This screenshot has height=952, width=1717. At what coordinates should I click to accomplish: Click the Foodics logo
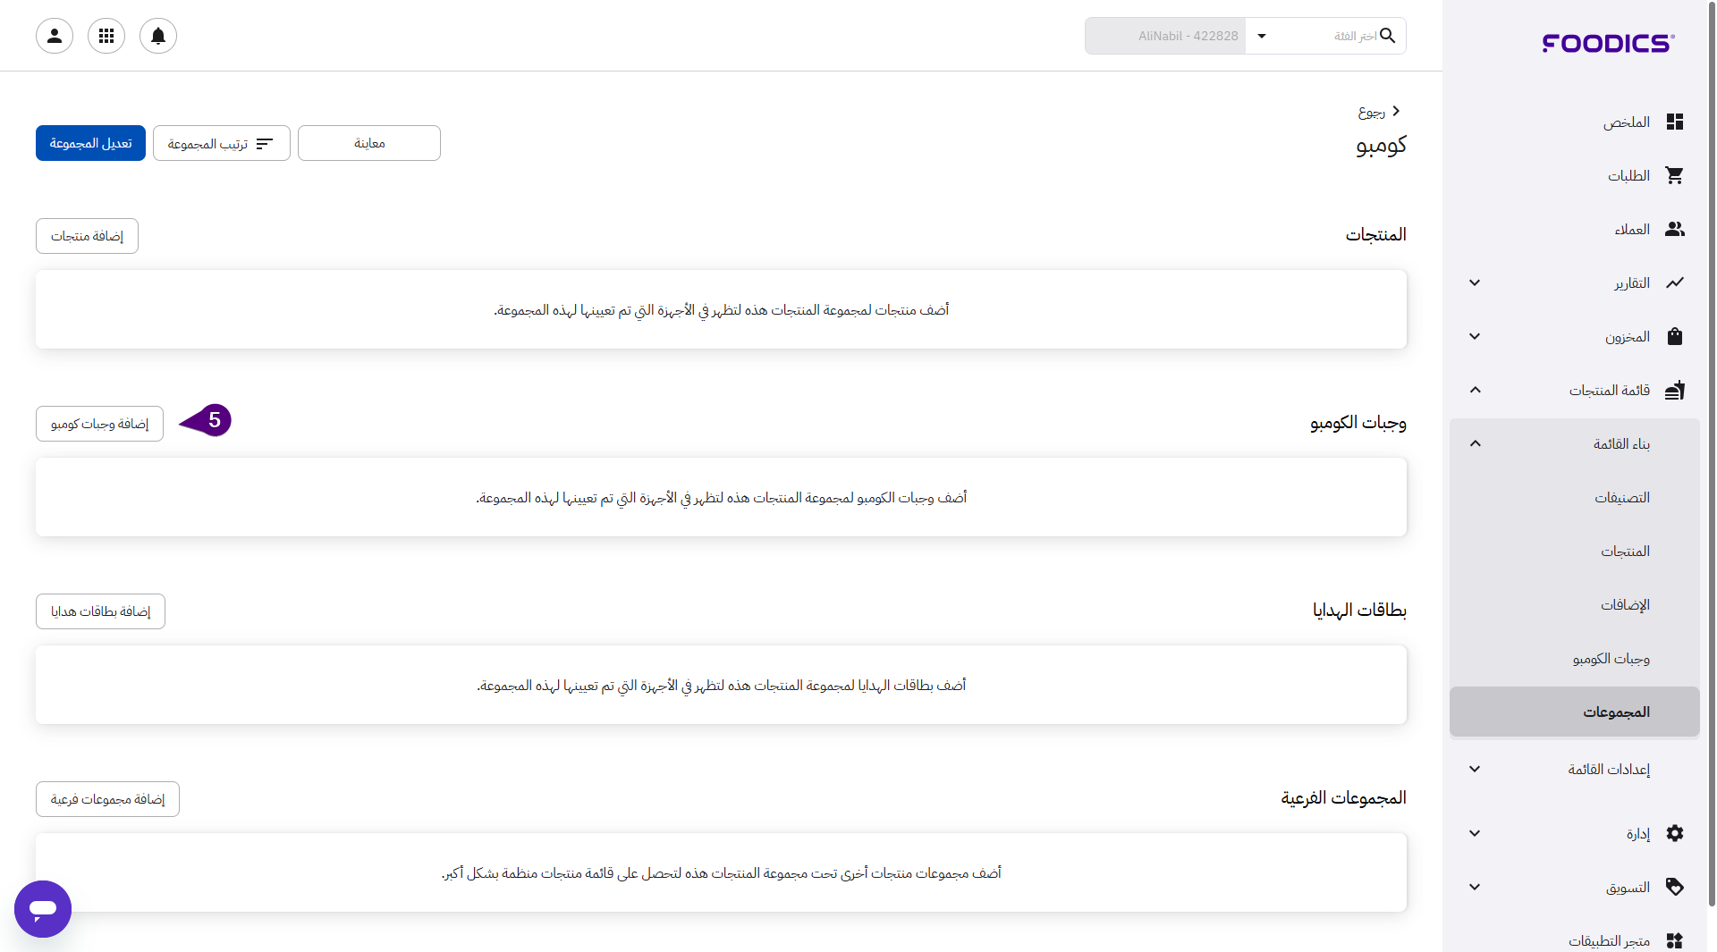(1608, 43)
